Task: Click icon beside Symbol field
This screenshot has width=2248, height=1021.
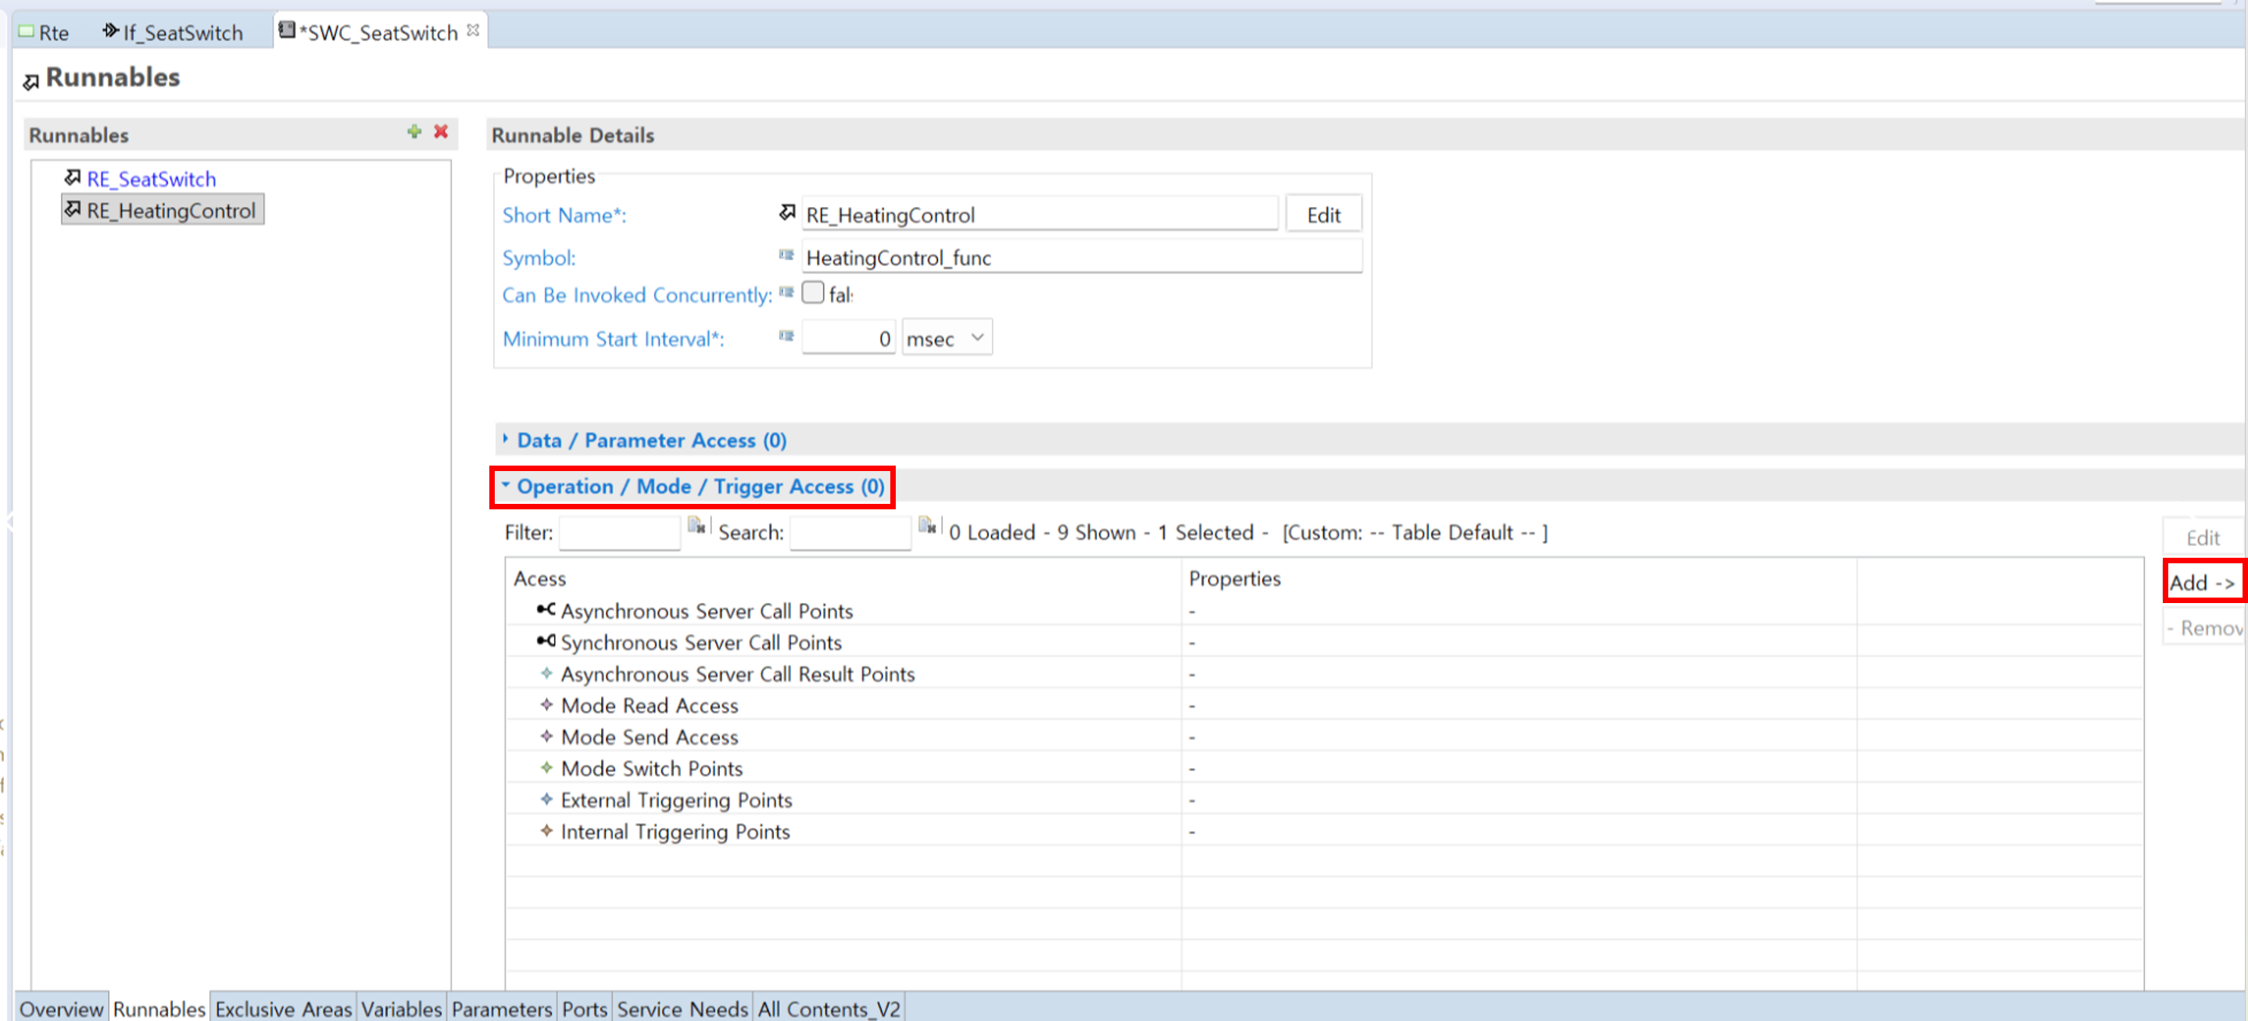Action: [786, 255]
